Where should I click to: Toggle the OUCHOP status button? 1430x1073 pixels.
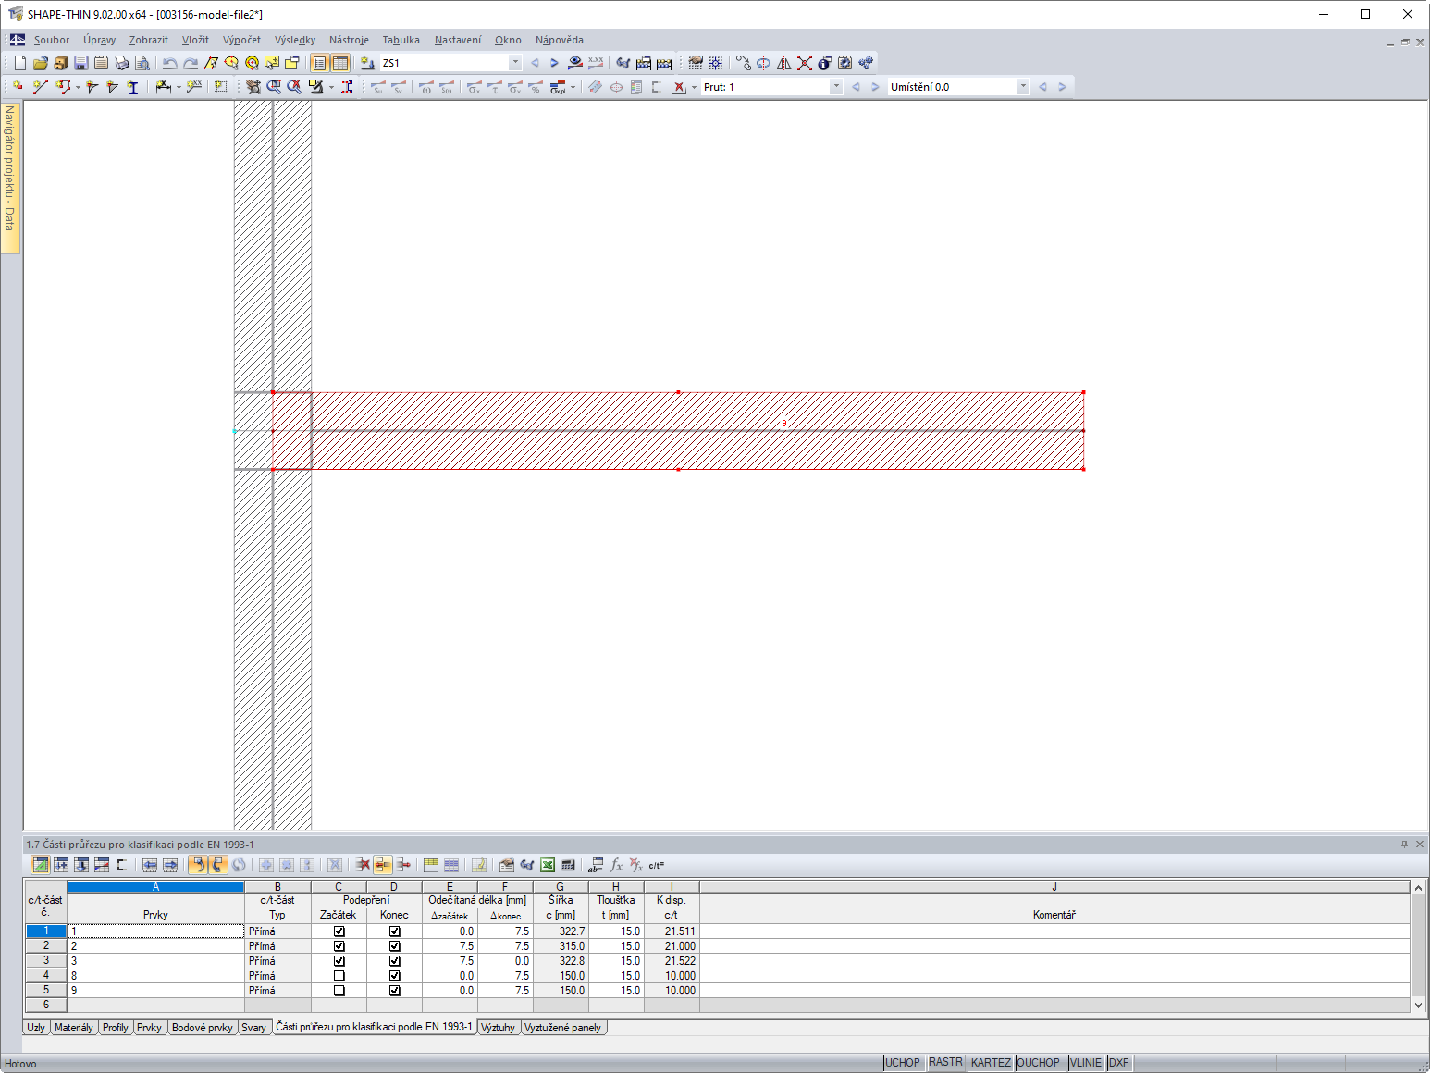coord(1039,1063)
